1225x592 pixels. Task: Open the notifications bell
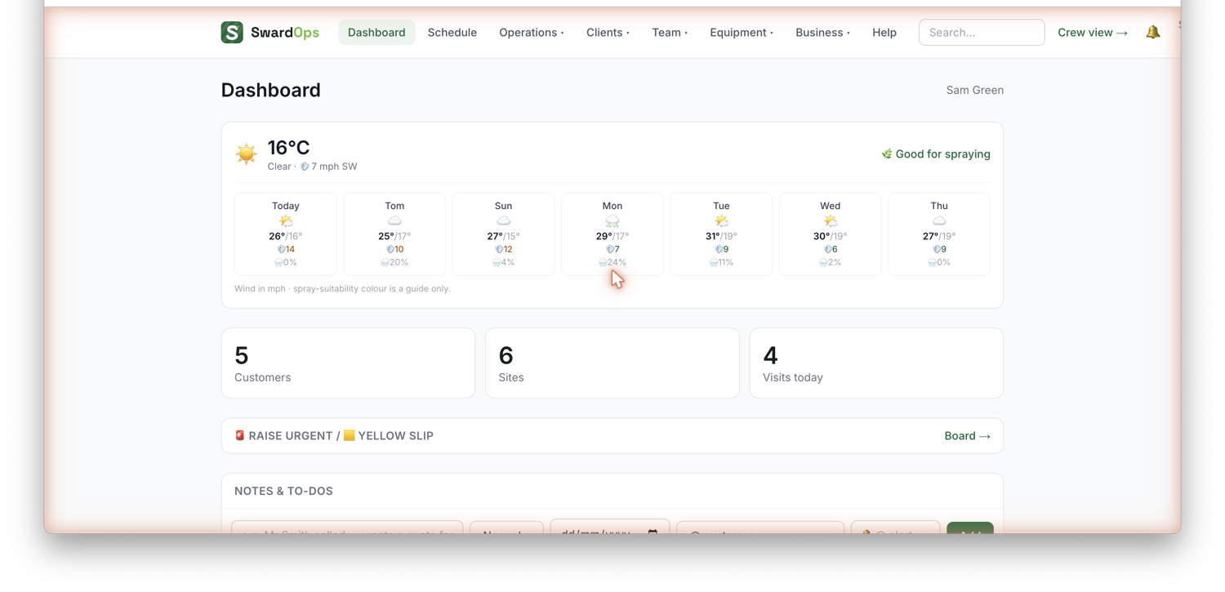(1152, 33)
